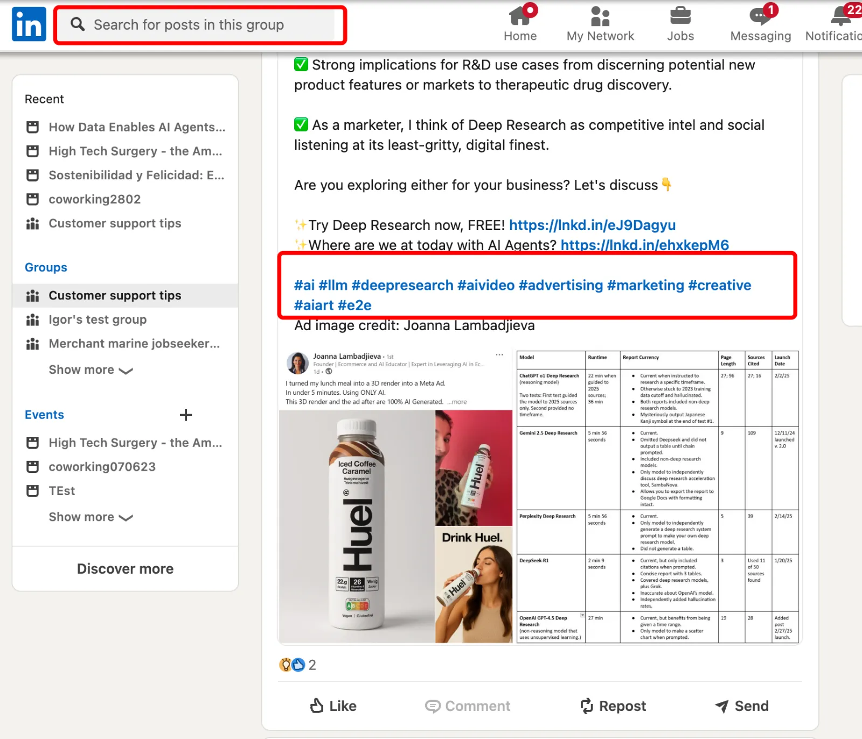Open the Events section heading link
This screenshot has height=739, width=862.
44,415
